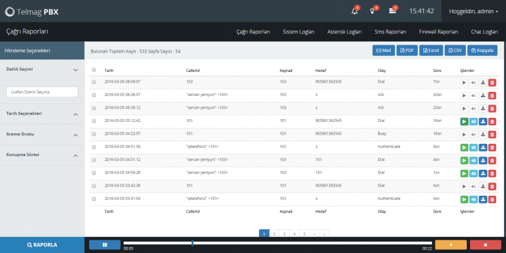Delete the 2016-03-05 03:42:36 record
This screenshot has height=253, width=506.
pos(492,186)
